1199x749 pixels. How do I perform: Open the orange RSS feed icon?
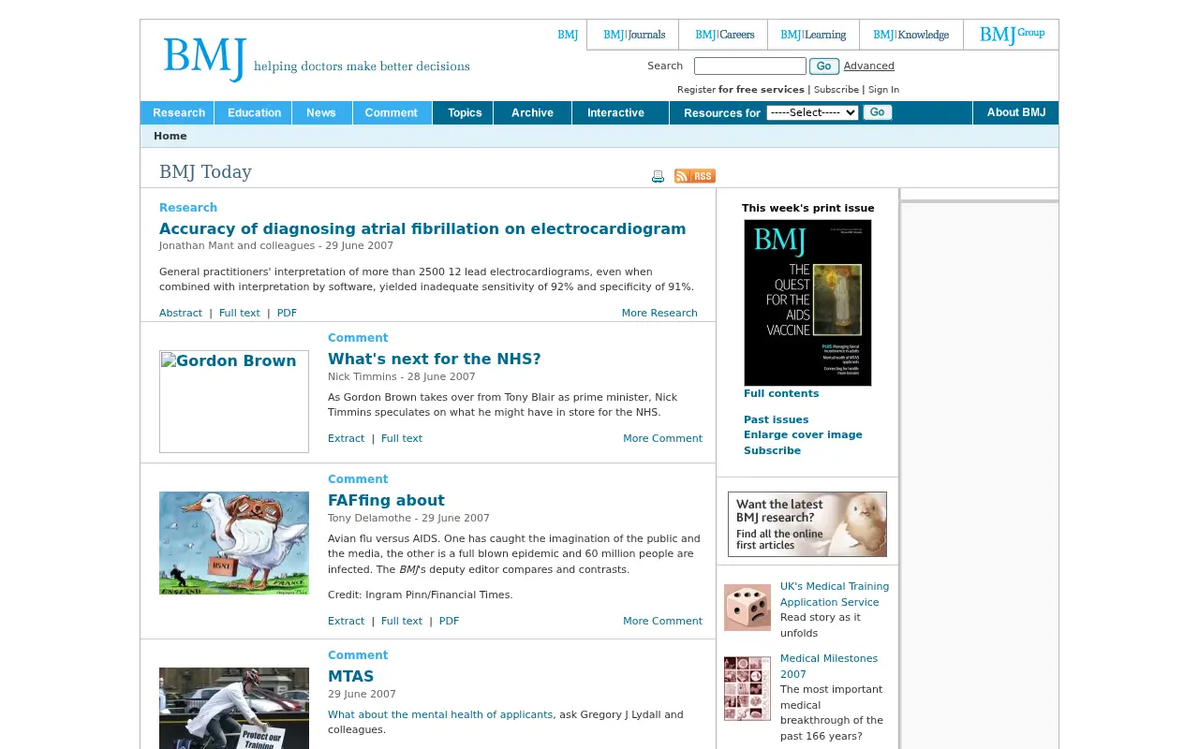(x=695, y=176)
